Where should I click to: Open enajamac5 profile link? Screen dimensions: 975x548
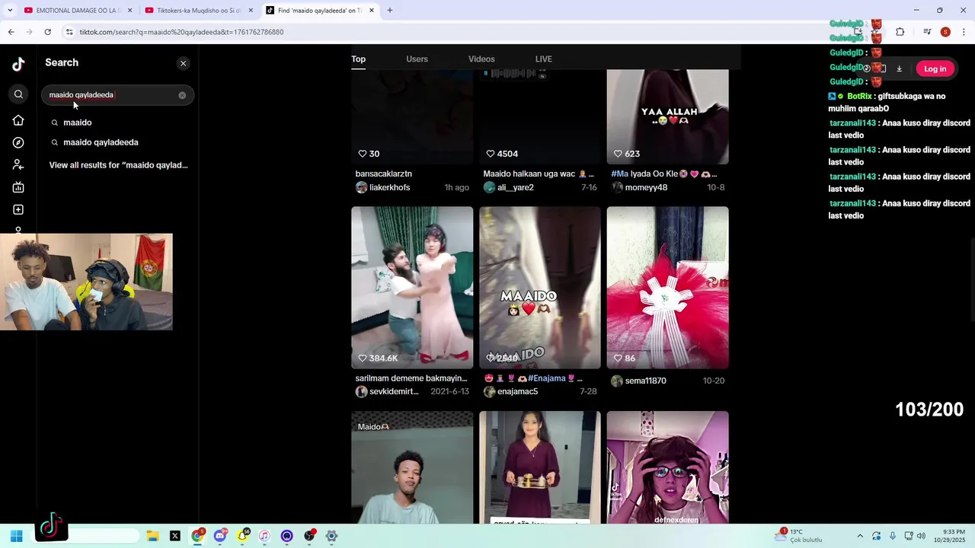tap(517, 392)
